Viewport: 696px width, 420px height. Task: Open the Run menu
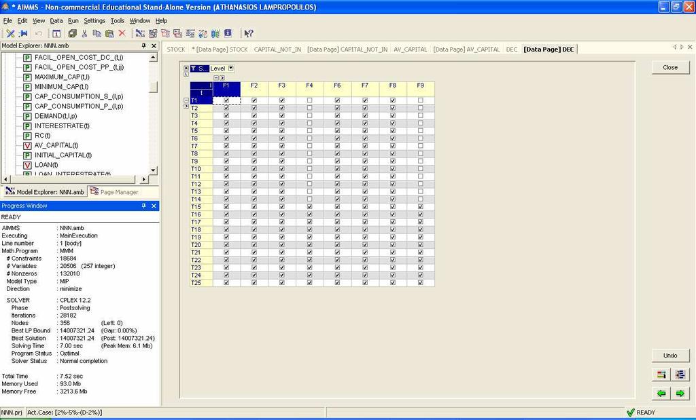(73, 21)
